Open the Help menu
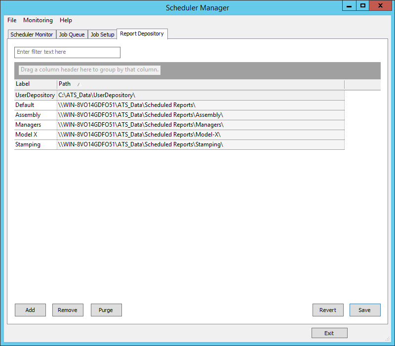Screen dimensions: 395x346 point(66,20)
